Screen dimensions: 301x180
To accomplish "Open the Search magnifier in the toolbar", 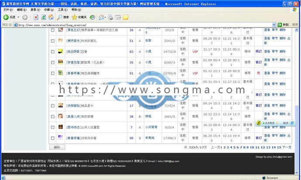I will (59, 17).
